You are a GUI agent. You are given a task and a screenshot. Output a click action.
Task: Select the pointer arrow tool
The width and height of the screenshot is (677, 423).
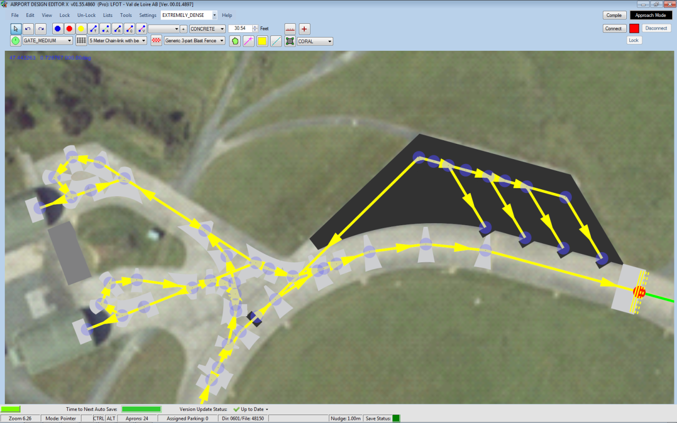[15, 29]
